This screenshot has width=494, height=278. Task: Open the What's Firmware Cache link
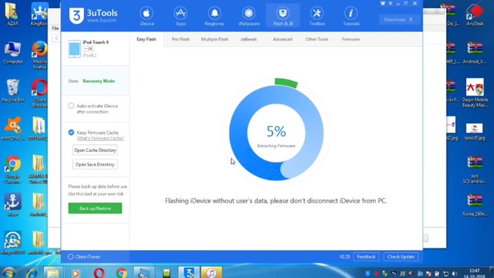[100, 138]
